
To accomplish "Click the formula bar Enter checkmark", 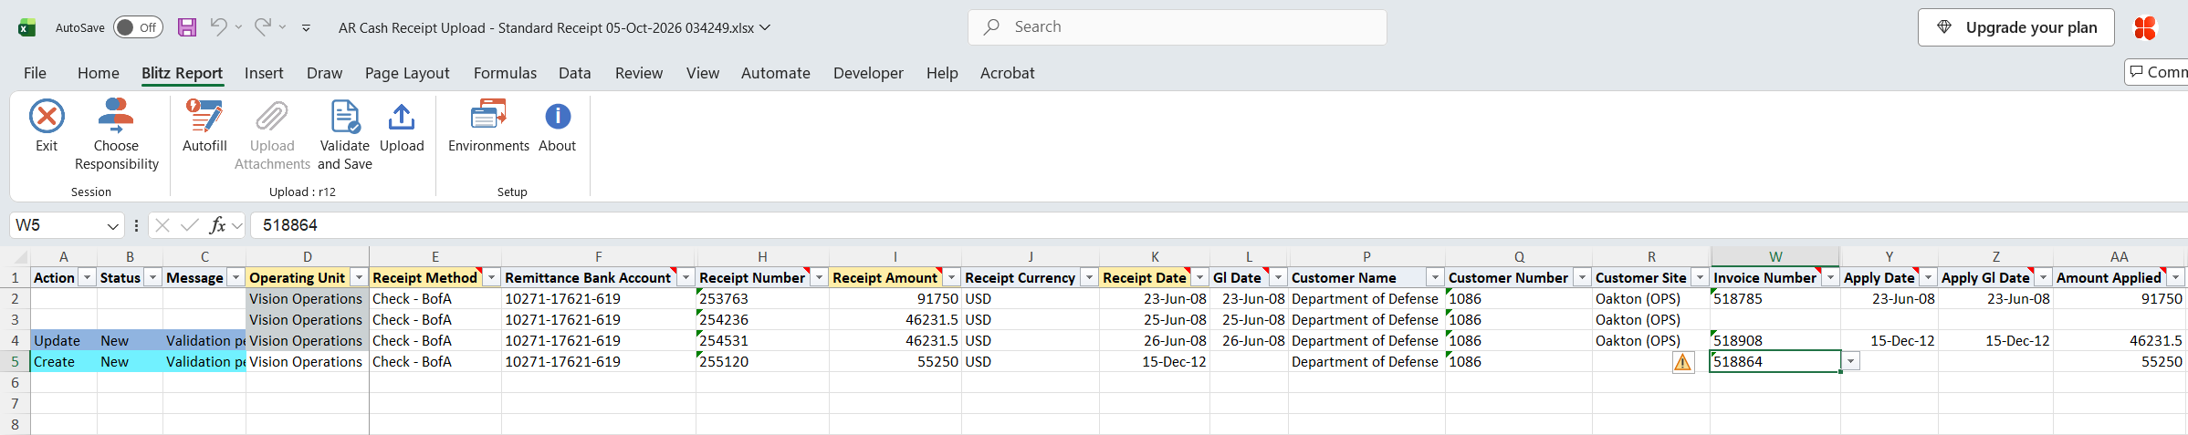I will click(x=190, y=225).
